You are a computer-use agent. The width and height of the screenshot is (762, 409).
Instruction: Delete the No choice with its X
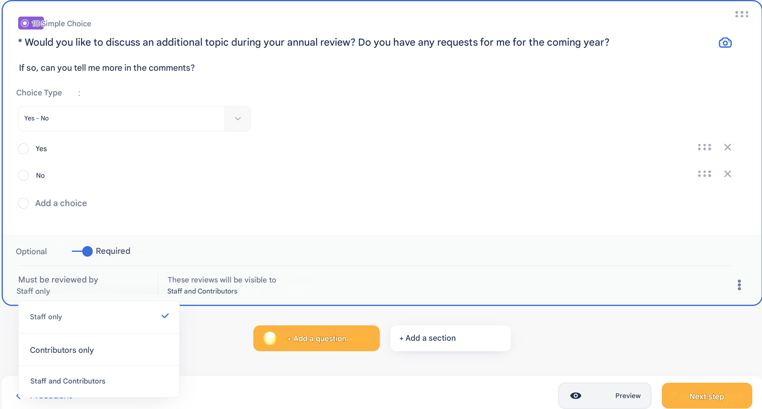click(727, 174)
